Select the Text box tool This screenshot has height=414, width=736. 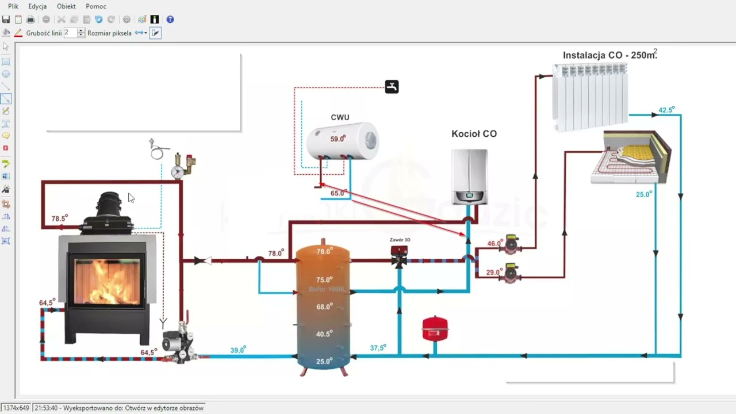coord(6,123)
